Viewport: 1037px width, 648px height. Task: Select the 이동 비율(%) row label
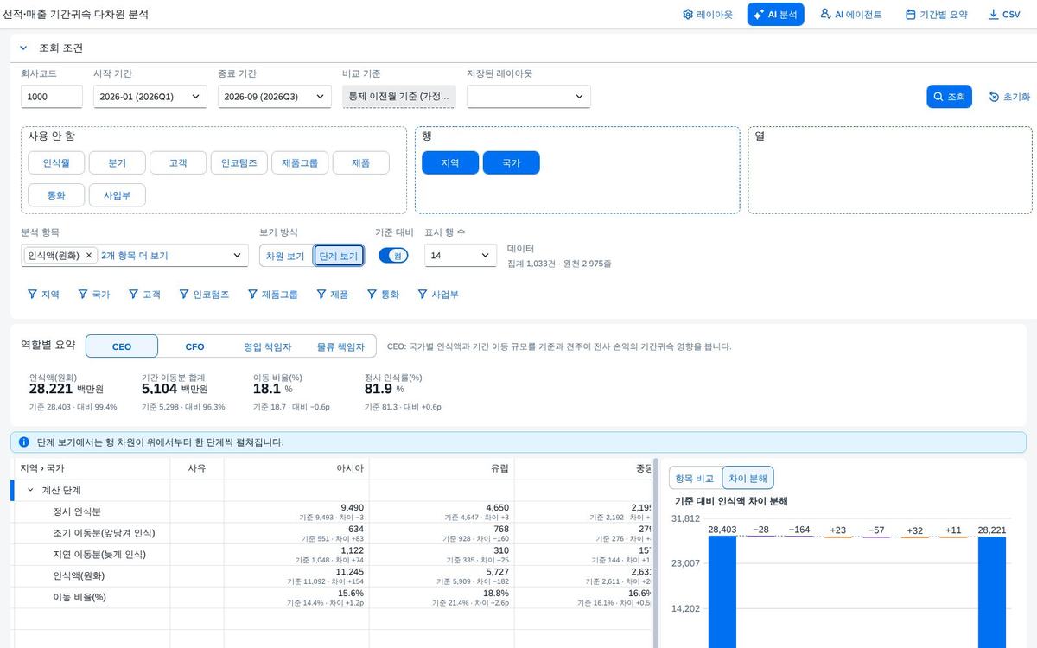click(x=81, y=597)
